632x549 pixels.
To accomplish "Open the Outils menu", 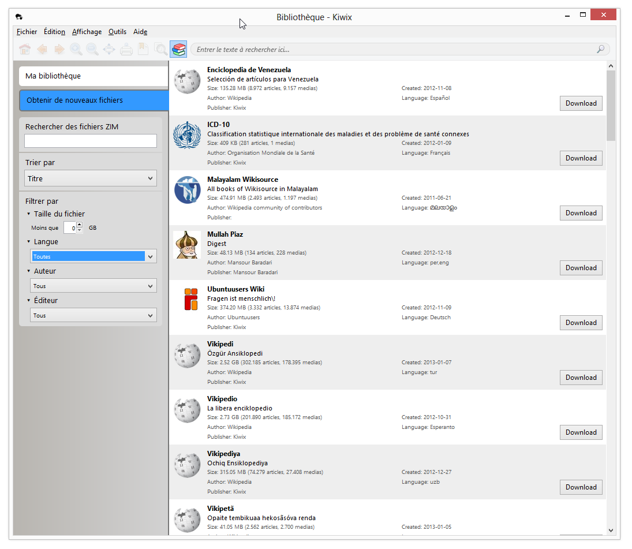I will (117, 32).
